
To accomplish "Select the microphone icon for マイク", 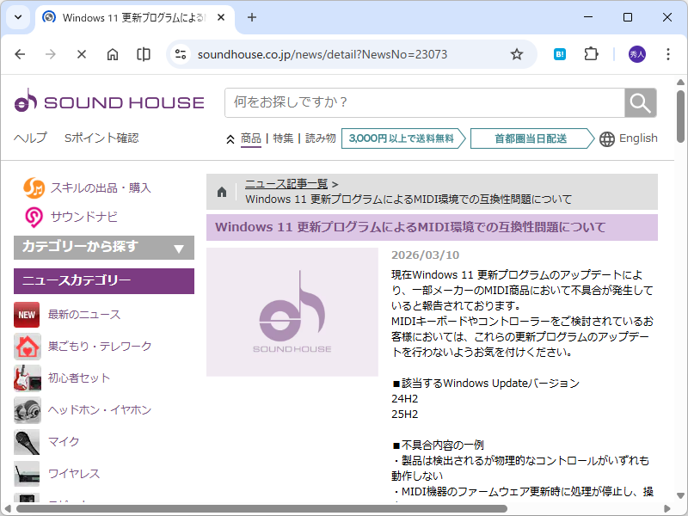I will pyautogui.click(x=27, y=442).
